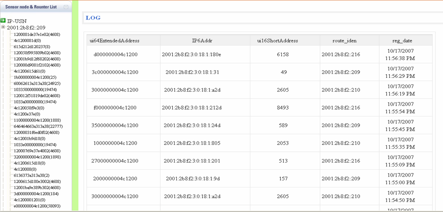Select node 646464663a313a38(22777)
Image resolution: width=443 pixels, height=212 pixels.
click(x=38, y=126)
